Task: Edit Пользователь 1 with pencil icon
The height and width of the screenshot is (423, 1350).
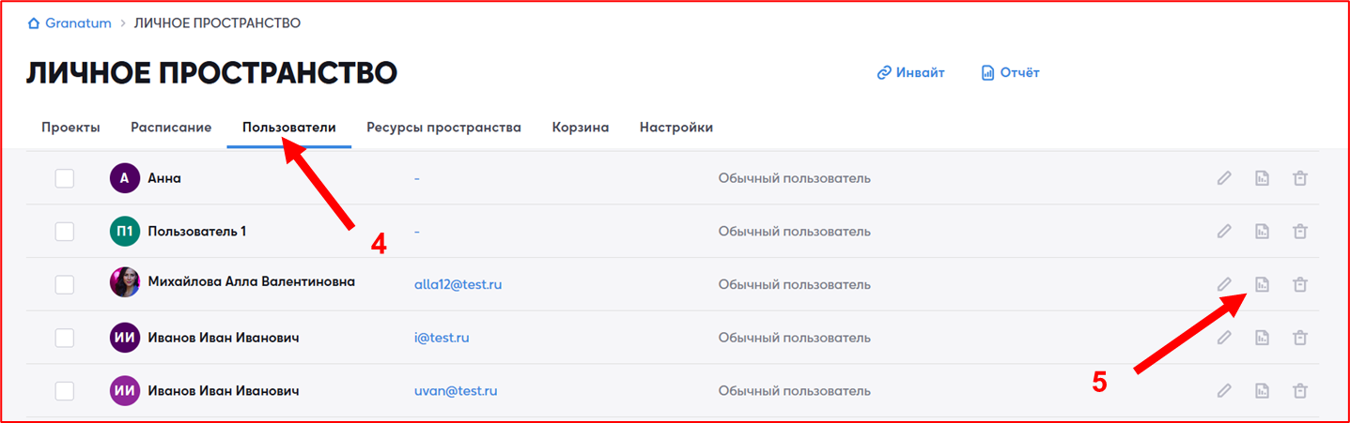Action: pos(1224,231)
